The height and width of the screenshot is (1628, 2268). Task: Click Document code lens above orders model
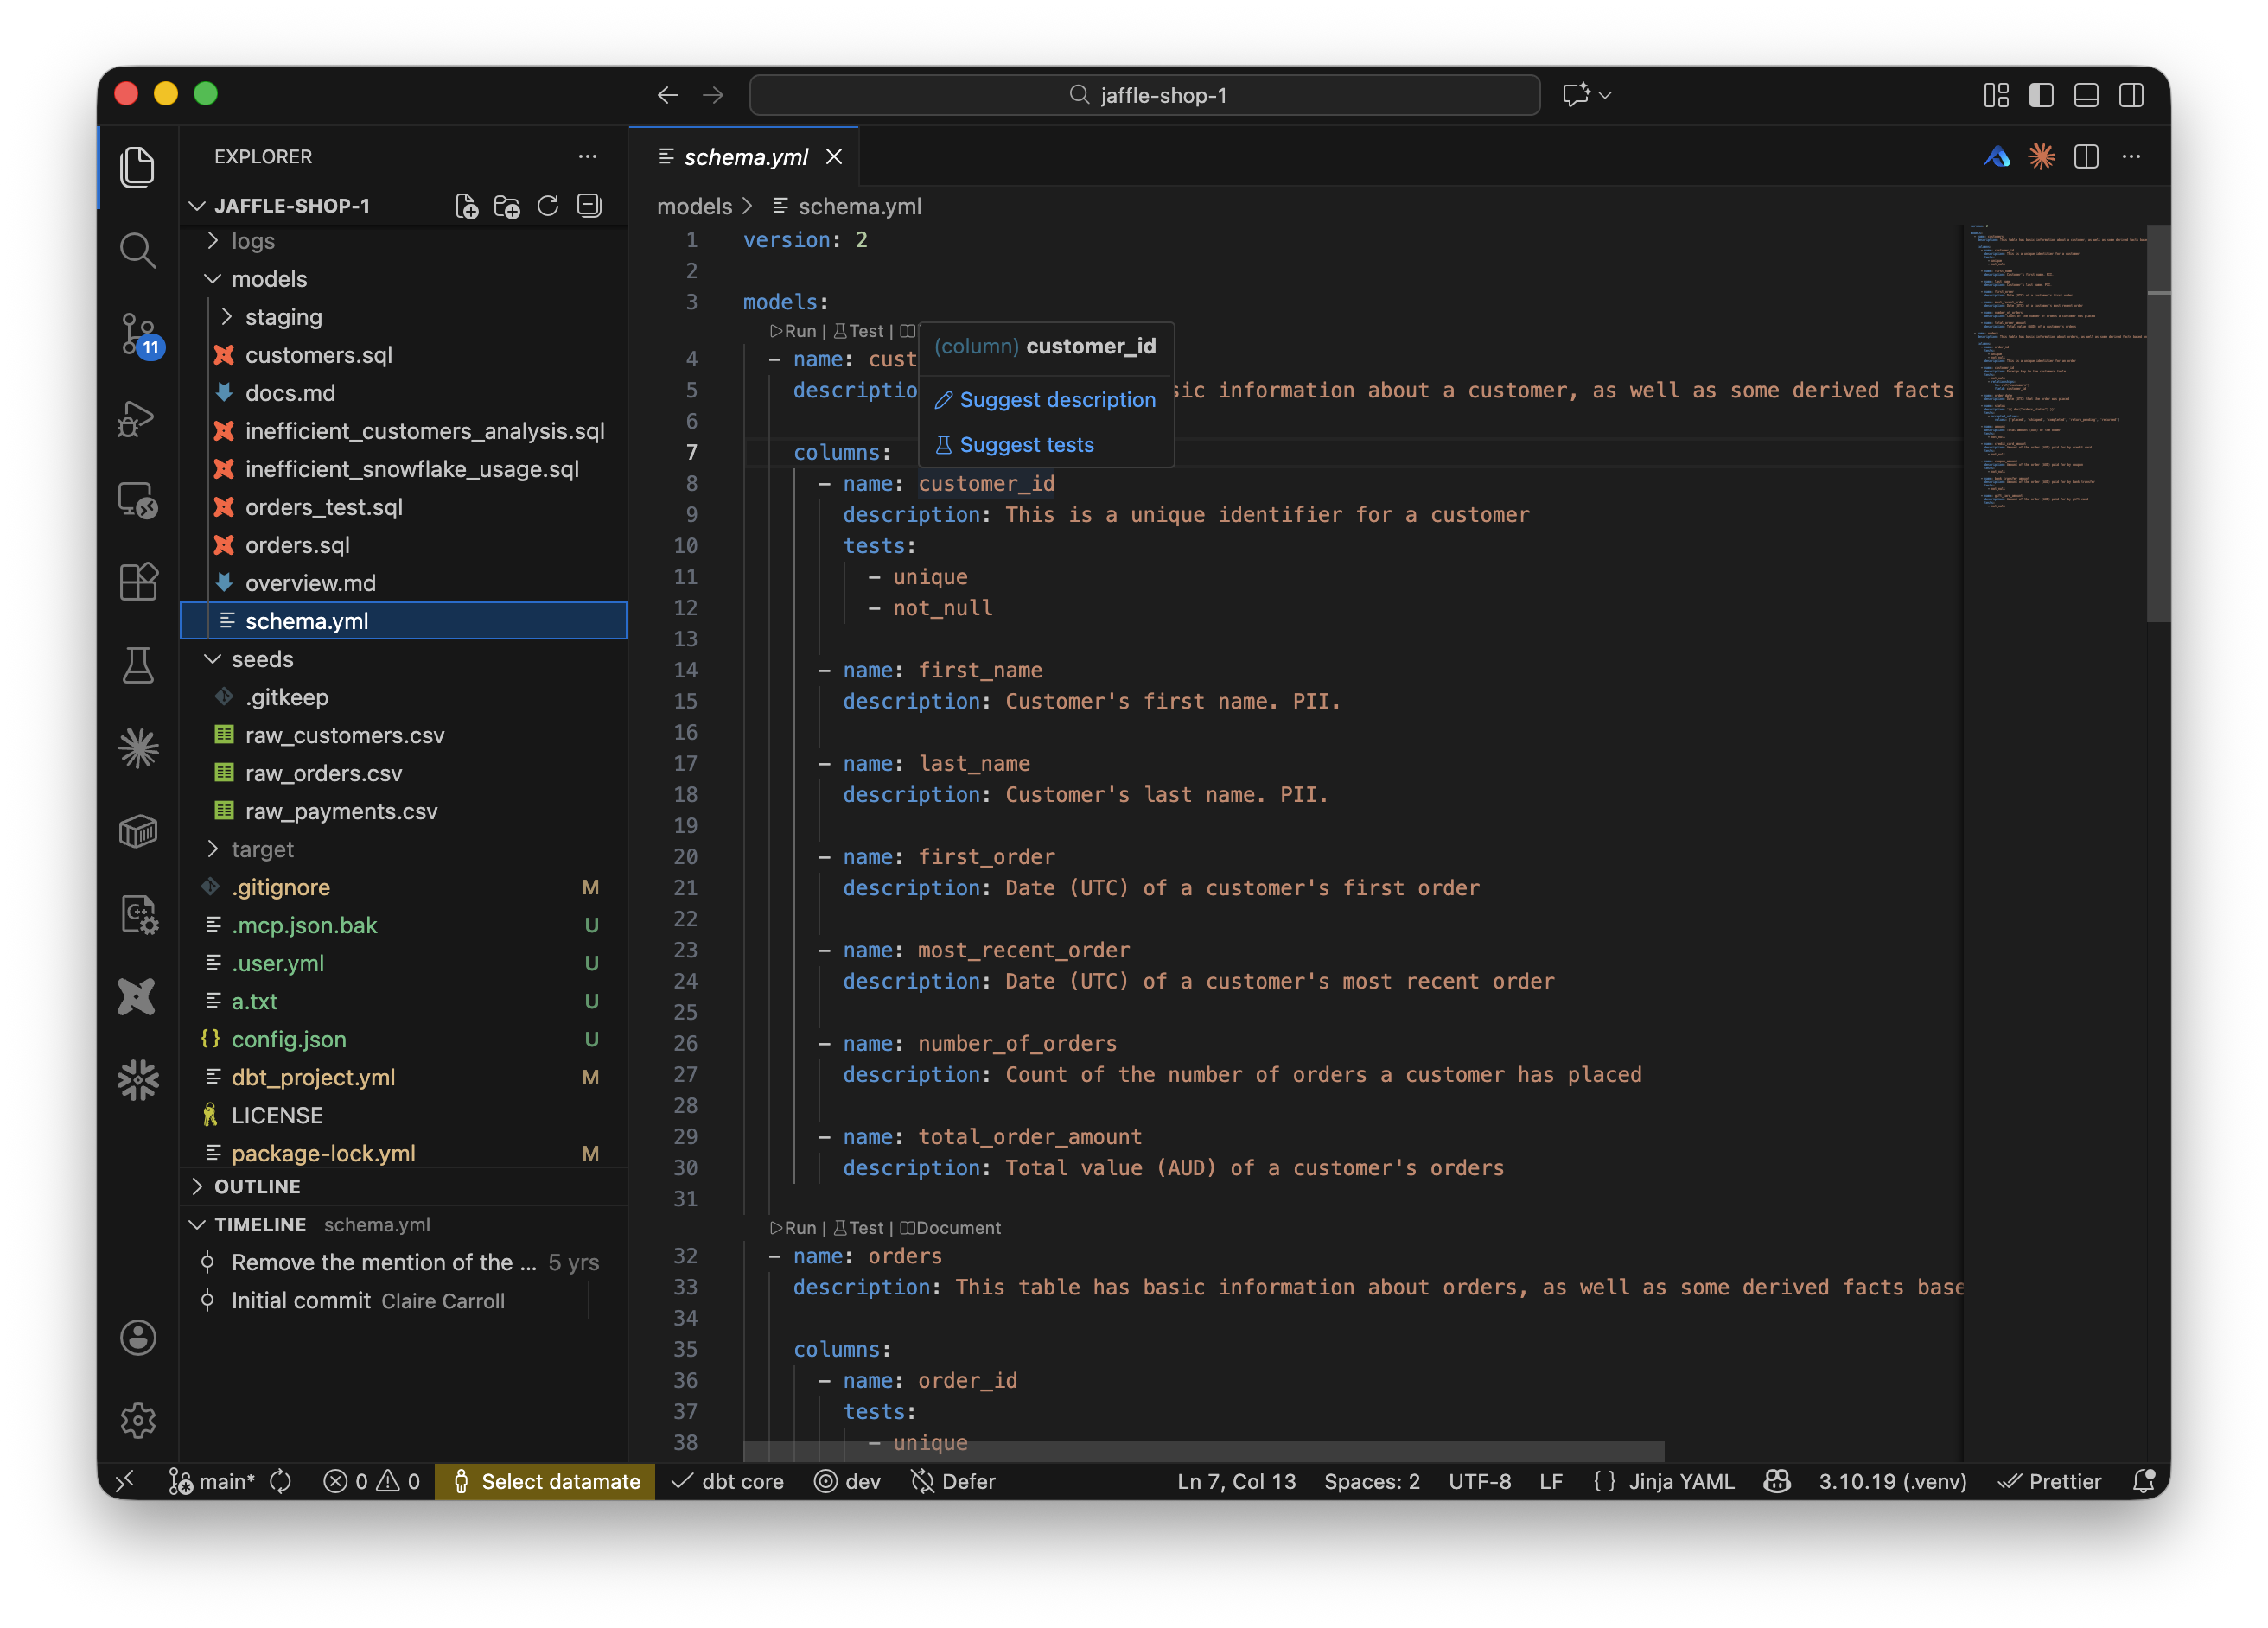coord(950,1228)
